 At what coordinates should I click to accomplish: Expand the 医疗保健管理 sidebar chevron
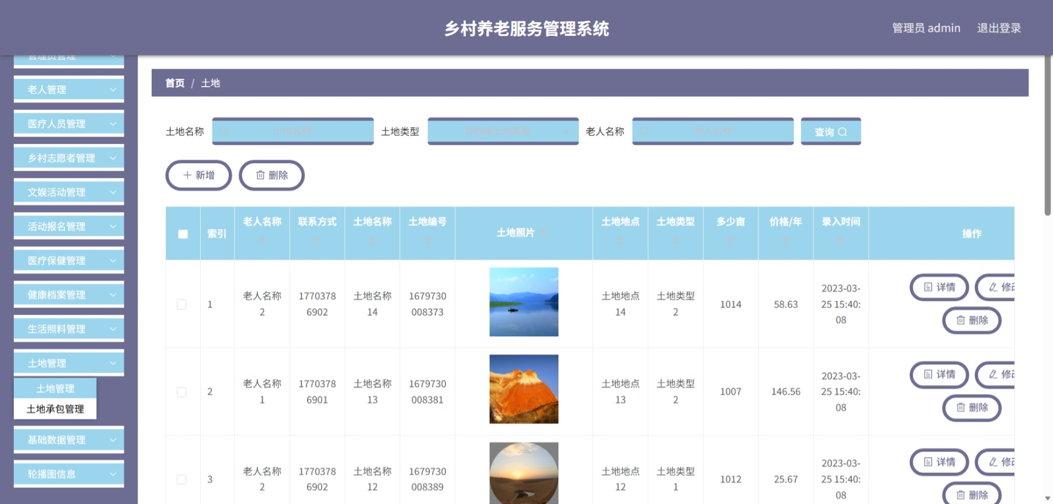point(113,260)
